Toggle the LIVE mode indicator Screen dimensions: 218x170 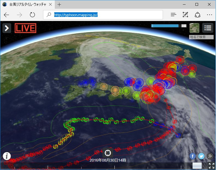pyautogui.click(x=25, y=28)
